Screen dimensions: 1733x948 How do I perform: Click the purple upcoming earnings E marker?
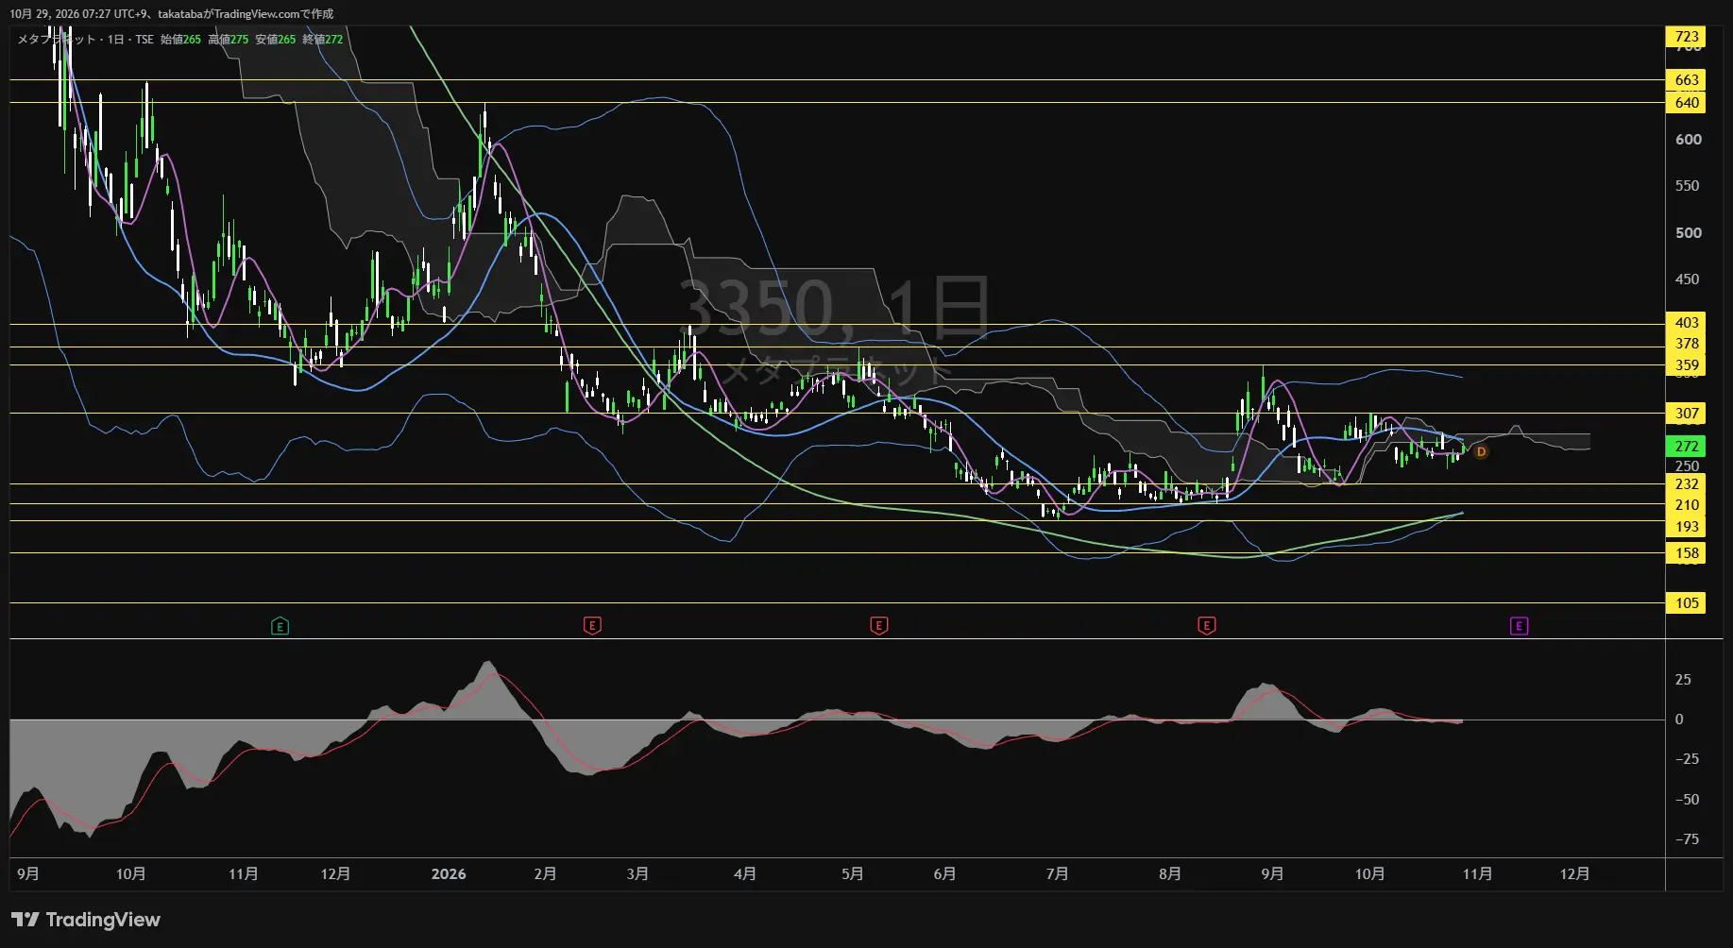coord(1519,626)
